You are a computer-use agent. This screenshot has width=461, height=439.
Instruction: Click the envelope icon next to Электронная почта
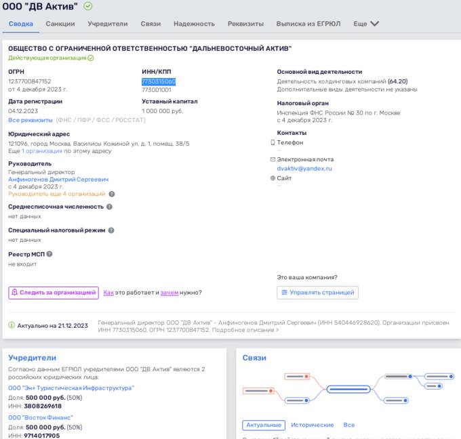click(x=273, y=159)
